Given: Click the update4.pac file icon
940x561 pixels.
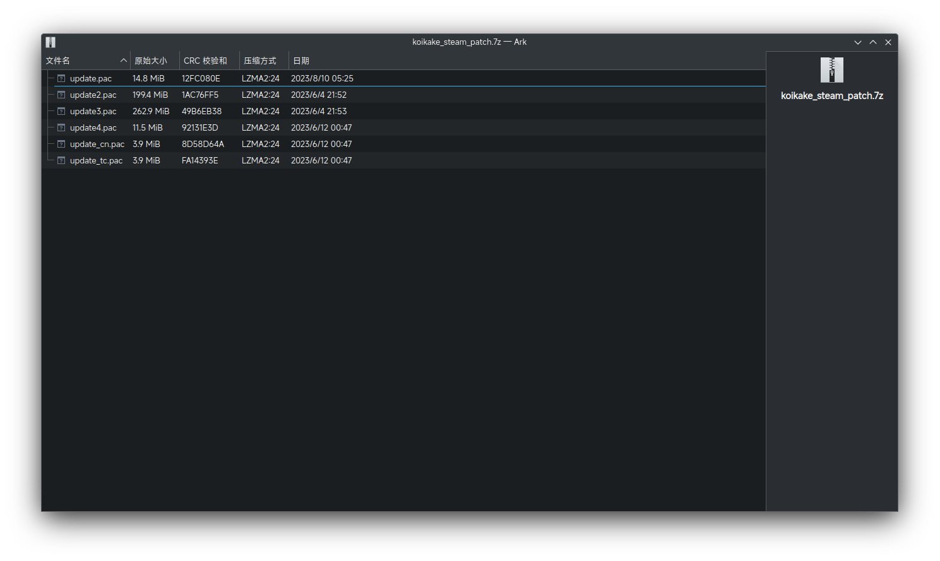Looking at the screenshot, I should coord(61,127).
